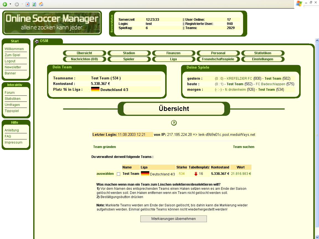Screen dimensions: 319x239
Task: Click Test Team link in heute row
Action: click(235, 84)
